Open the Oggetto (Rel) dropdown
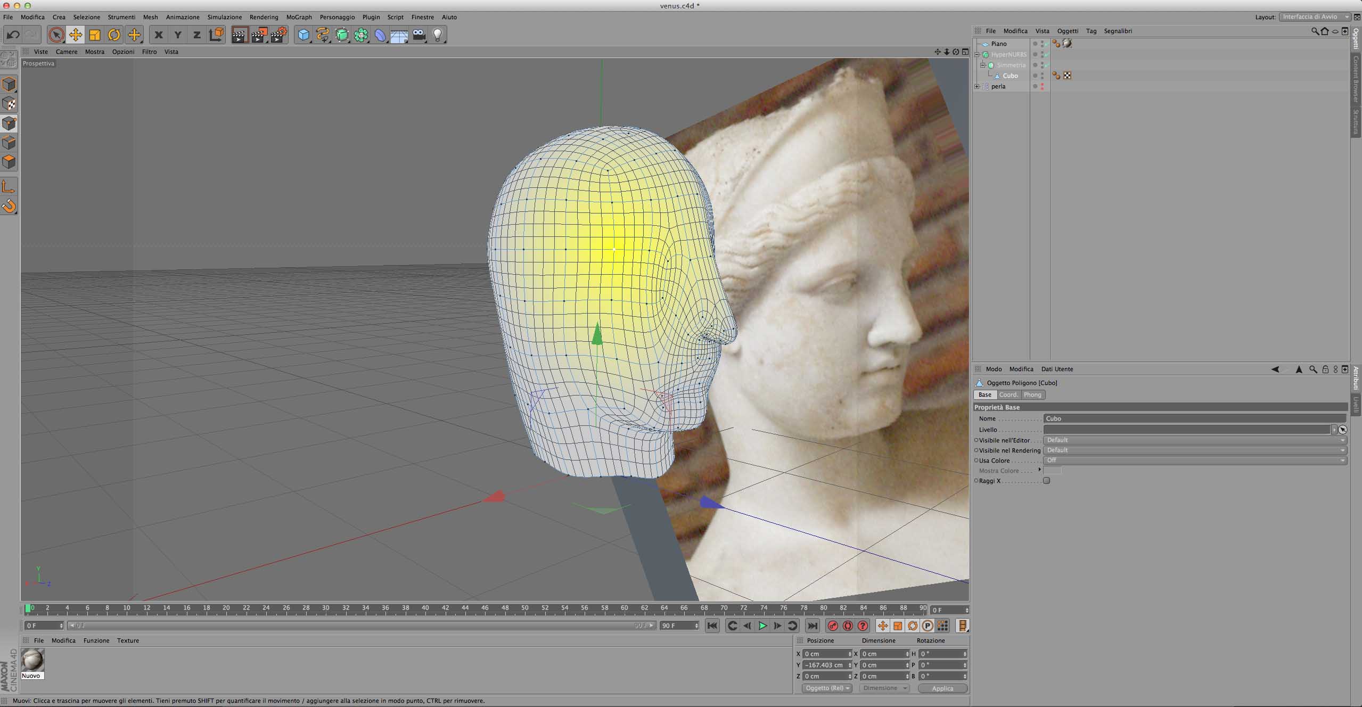Screen dimensions: 1362x707 (827, 688)
